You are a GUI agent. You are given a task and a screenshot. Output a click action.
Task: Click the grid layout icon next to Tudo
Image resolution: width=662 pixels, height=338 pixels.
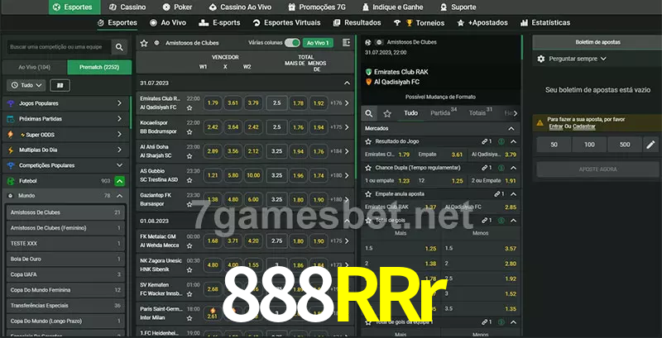[60, 85]
